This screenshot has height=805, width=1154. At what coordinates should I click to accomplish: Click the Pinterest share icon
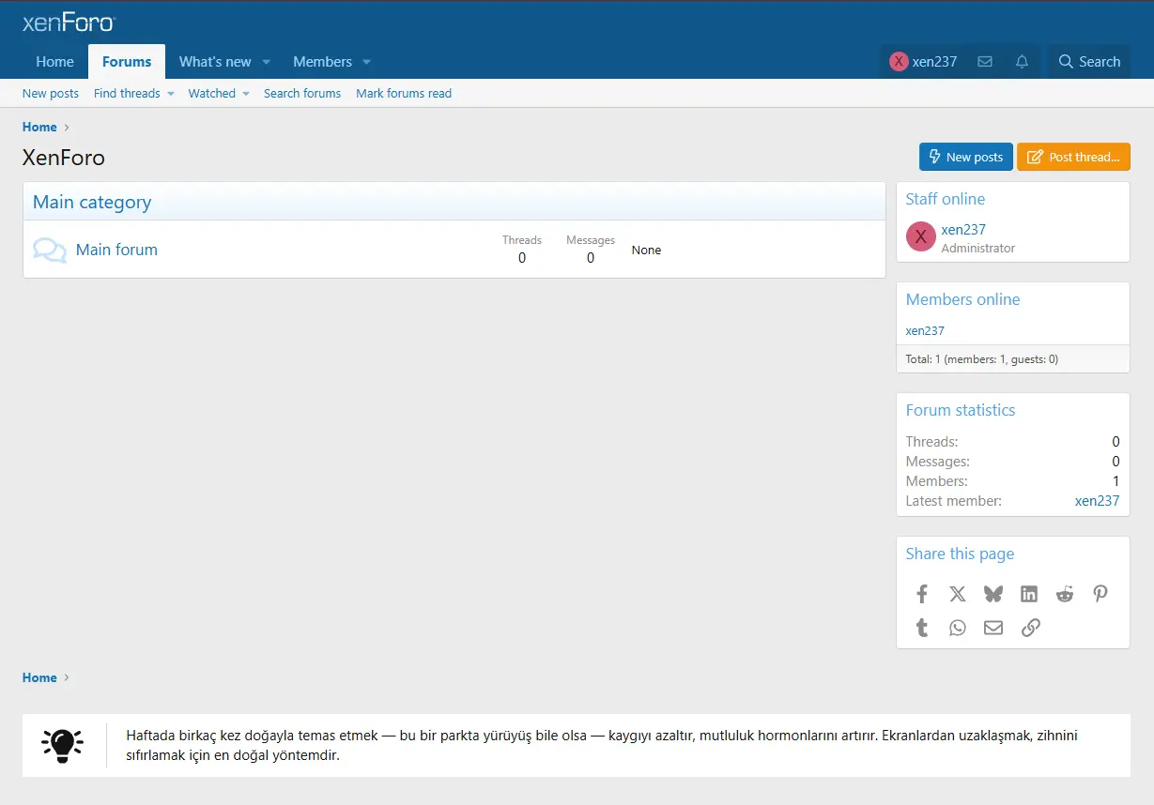coord(1100,594)
